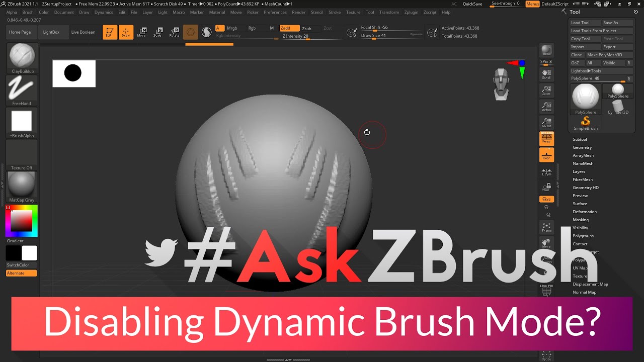The height and width of the screenshot is (362, 644).
Task: Expand the Masking sub-palette
Action: [x=581, y=220]
